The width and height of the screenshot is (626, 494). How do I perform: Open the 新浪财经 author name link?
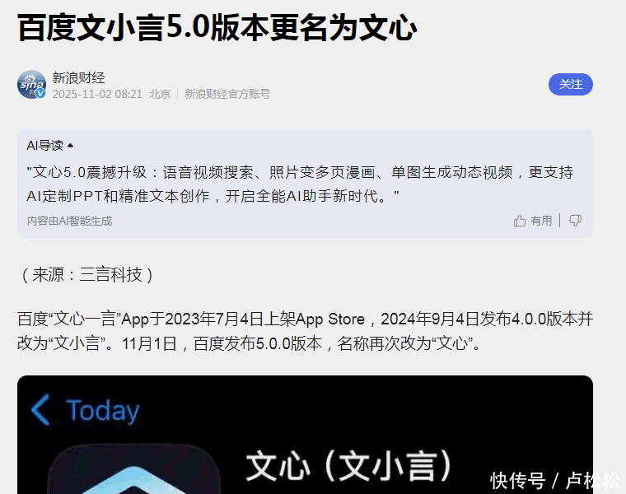[x=78, y=77]
